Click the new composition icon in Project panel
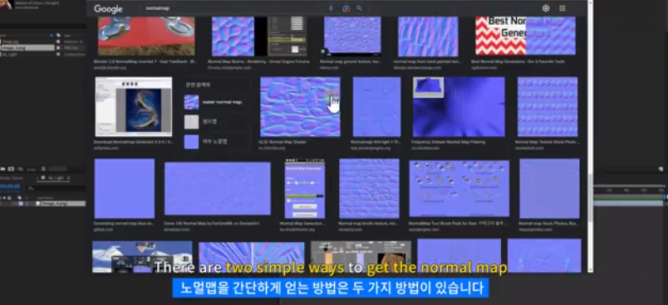Image resolution: width=668 pixels, height=305 pixels. pyautogui.click(x=12, y=169)
